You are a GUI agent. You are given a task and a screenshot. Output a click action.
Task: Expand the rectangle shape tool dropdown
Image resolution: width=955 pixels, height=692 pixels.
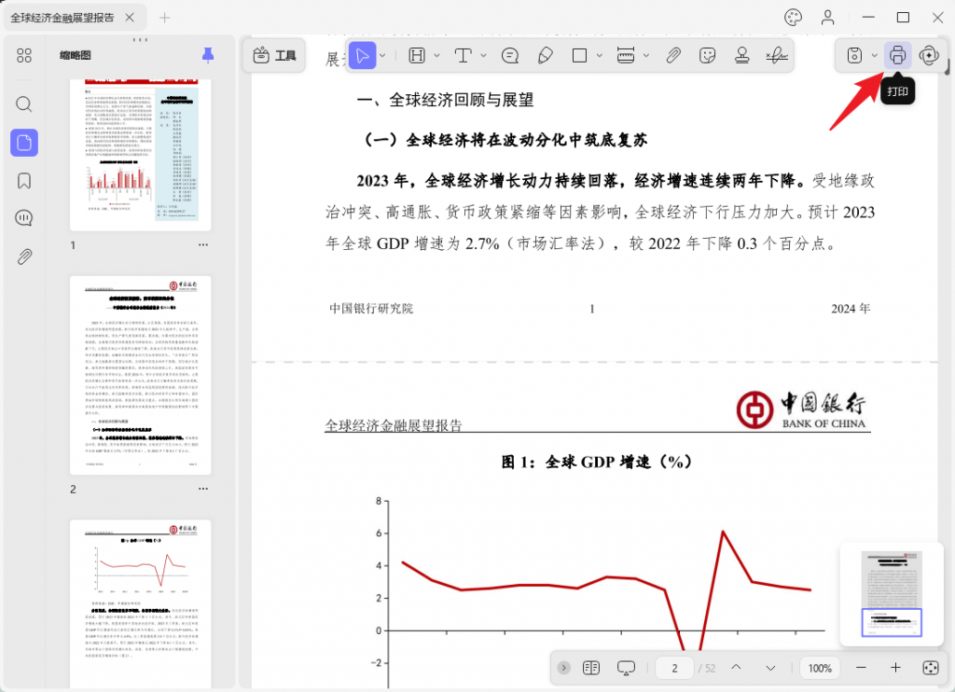[599, 56]
